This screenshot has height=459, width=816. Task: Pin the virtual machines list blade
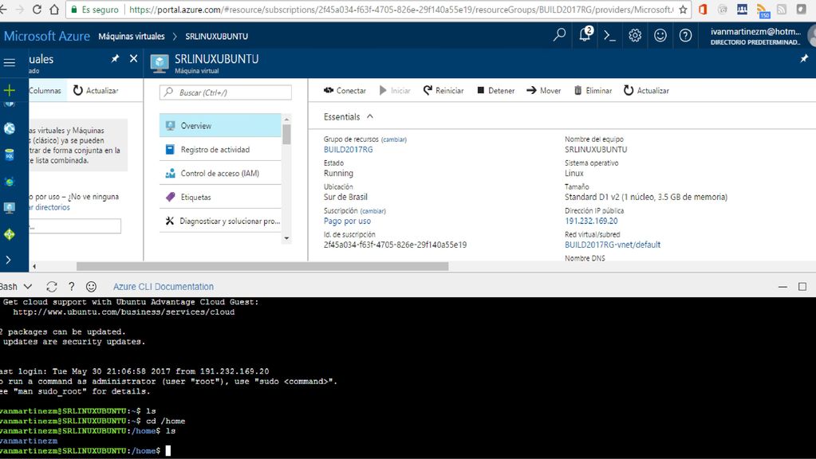115,59
